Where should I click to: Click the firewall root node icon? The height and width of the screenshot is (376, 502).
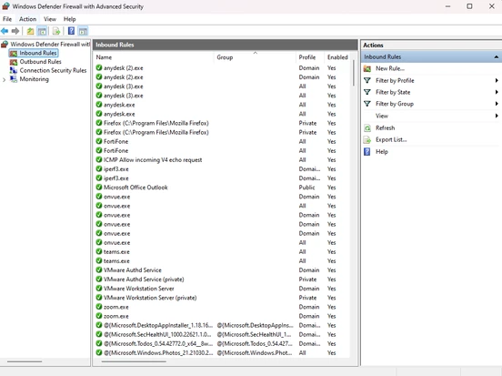point(5,44)
